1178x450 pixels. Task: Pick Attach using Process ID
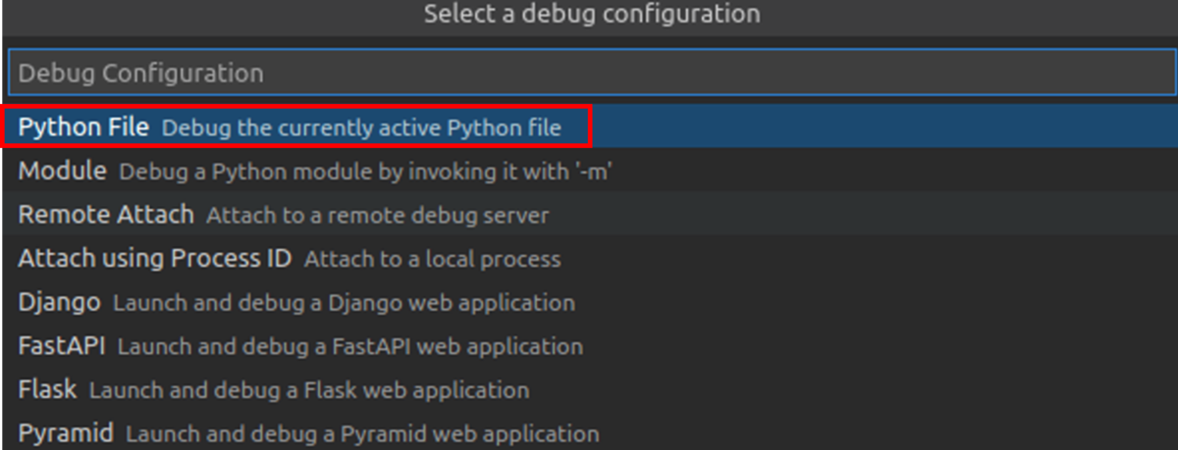tap(589, 259)
